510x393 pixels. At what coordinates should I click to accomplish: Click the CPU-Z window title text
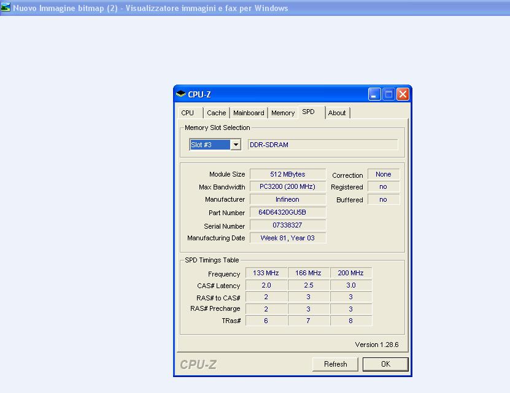point(199,94)
